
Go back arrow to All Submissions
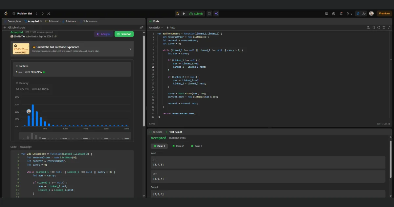tap(5, 28)
